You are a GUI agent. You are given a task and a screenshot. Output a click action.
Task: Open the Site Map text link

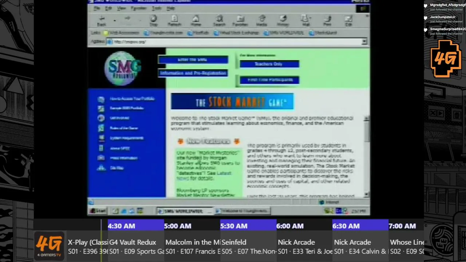[x=116, y=168]
